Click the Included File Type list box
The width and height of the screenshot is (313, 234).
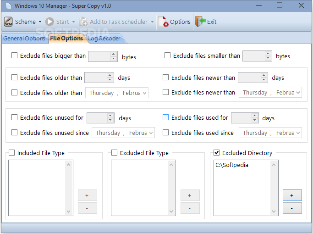tap(41, 188)
